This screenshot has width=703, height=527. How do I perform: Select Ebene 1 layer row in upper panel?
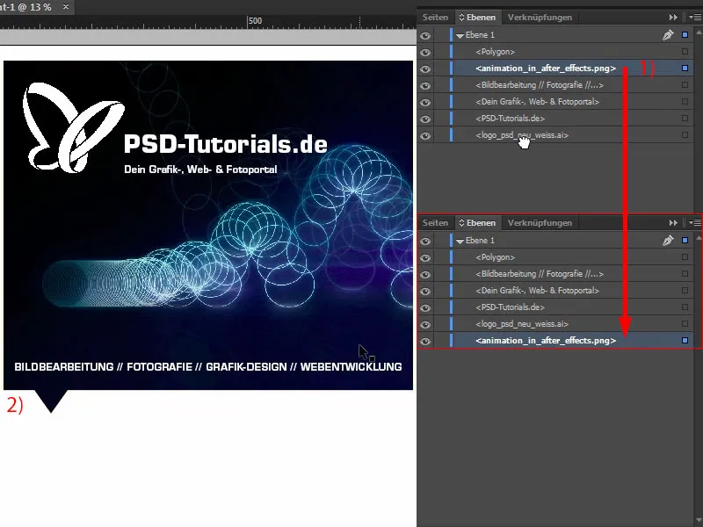tap(556, 35)
